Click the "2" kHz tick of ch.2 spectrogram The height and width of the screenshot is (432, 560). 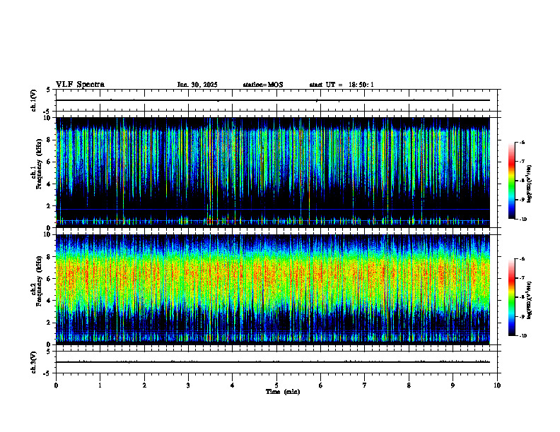49,323
